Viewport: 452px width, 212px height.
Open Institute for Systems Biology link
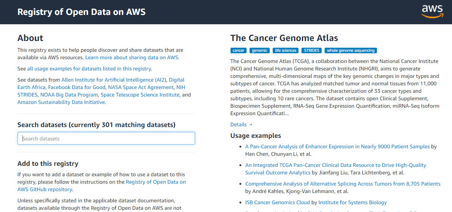coord(353,202)
